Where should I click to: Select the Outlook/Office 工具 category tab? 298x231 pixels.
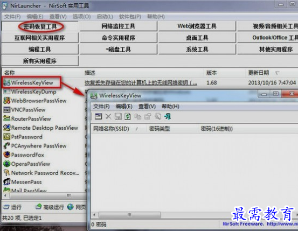pos(268,38)
